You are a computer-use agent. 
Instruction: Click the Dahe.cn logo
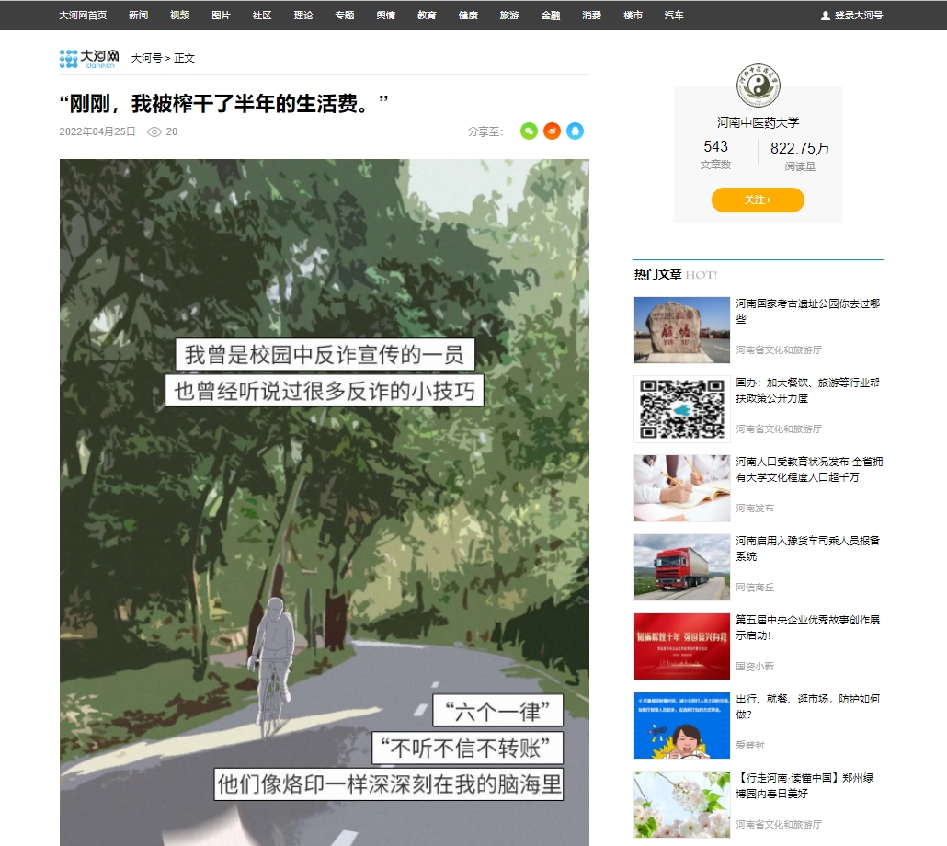[89, 58]
